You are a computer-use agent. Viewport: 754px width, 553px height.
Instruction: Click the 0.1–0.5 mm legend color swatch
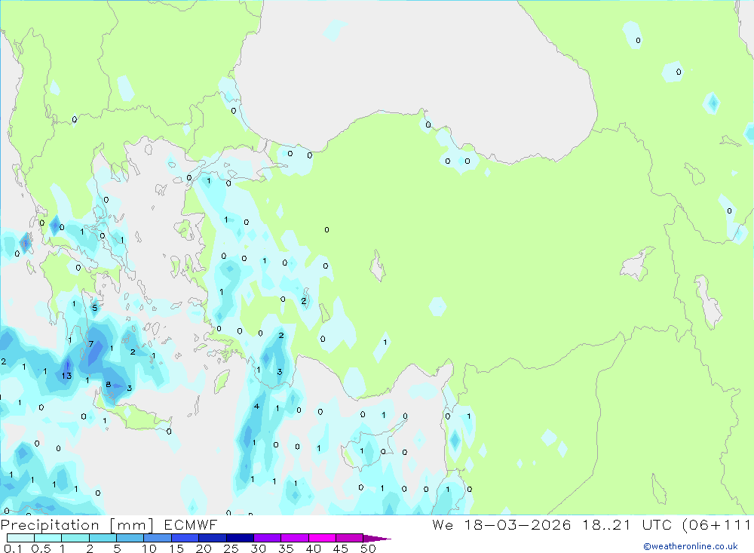pyautogui.click(x=20, y=538)
